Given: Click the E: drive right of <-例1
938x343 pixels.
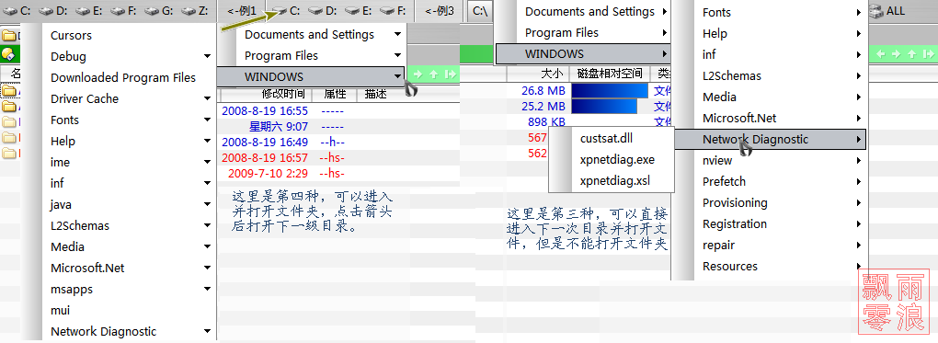Looking at the screenshot, I should [359, 11].
